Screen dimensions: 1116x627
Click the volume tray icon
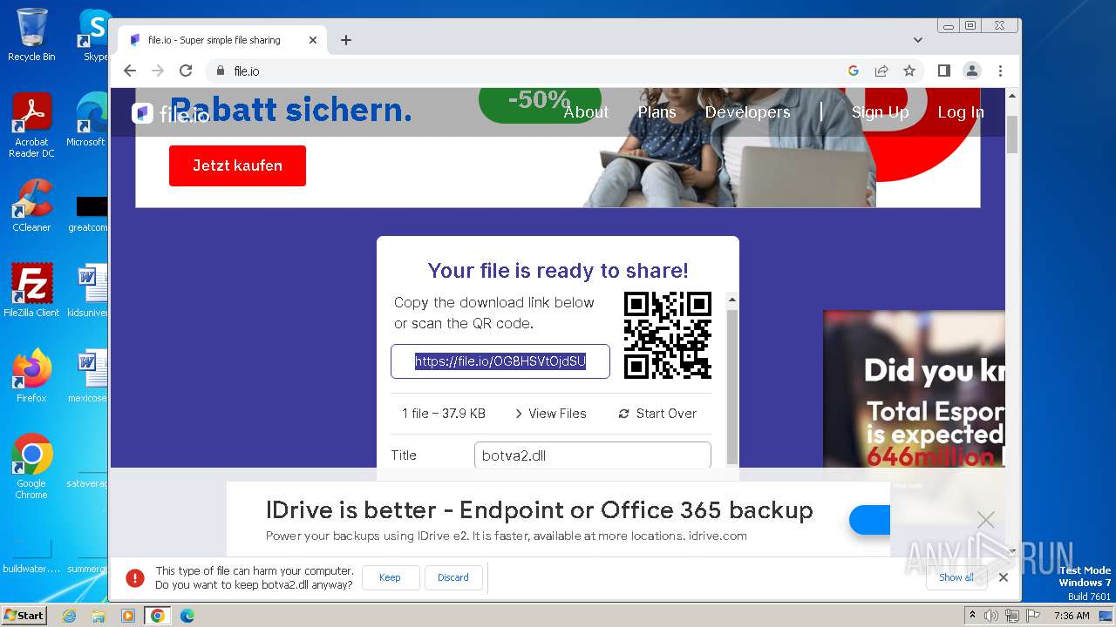992,616
